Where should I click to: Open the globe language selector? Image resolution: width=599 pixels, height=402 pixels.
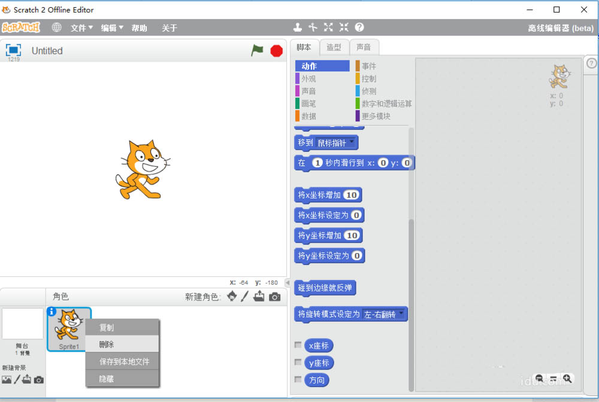tap(56, 27)
